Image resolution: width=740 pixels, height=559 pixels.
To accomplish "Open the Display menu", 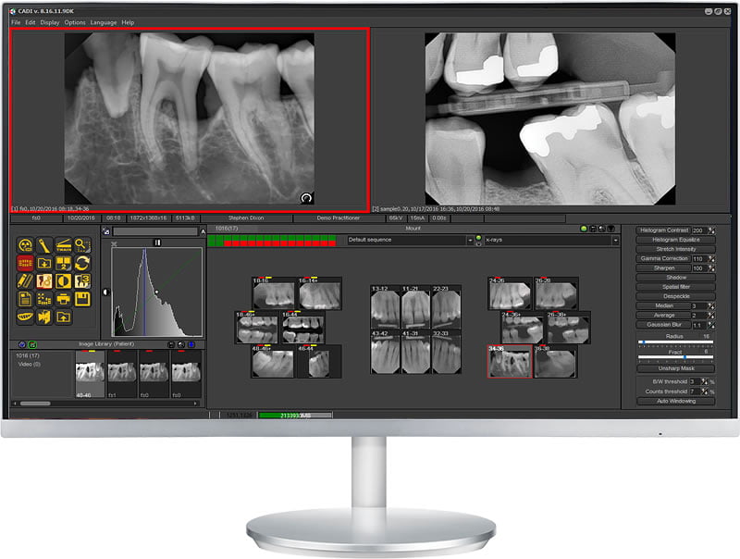I will (50, 22).
